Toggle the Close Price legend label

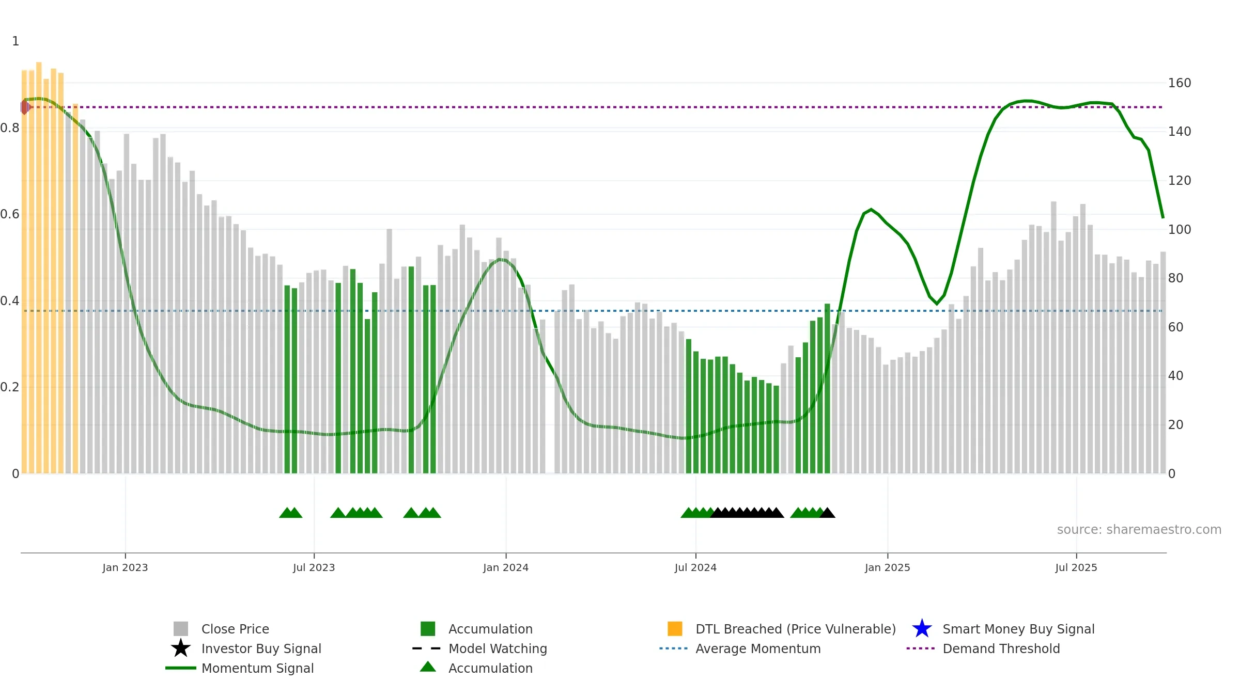pos(235,629)
